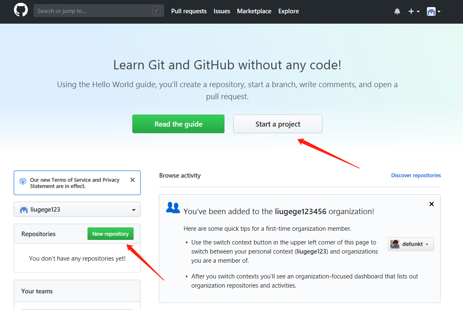Click the Read the guide button
This screenshot has height=310, width=463.
coord(178,124)
